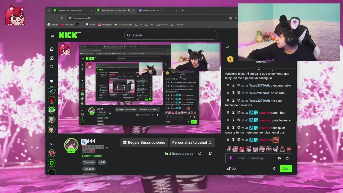Open the red devil channel avatar
Viewport: 343px width, 193px height.
pyautogui.click(x=52, y=100)
